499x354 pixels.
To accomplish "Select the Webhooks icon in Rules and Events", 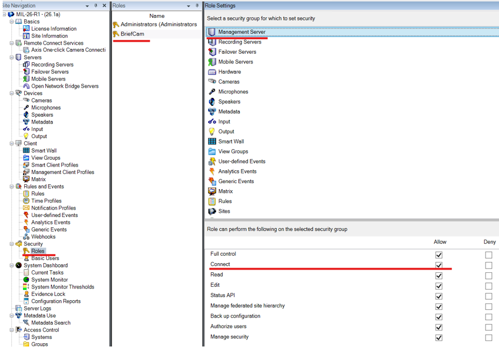I will (x=26, y=237).
